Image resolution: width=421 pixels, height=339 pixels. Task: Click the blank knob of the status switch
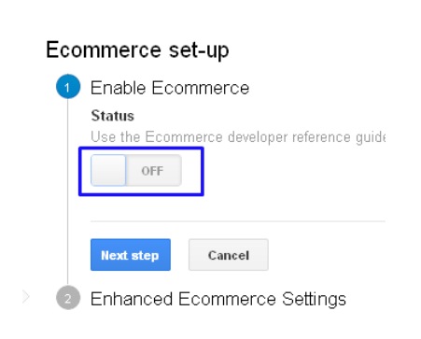(x=108, y=171)
